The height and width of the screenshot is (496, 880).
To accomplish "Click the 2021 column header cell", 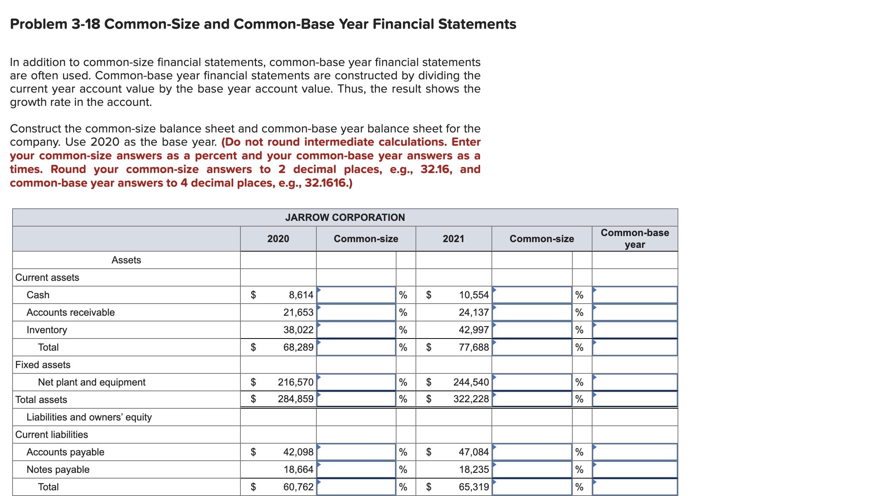I will 454,239.
